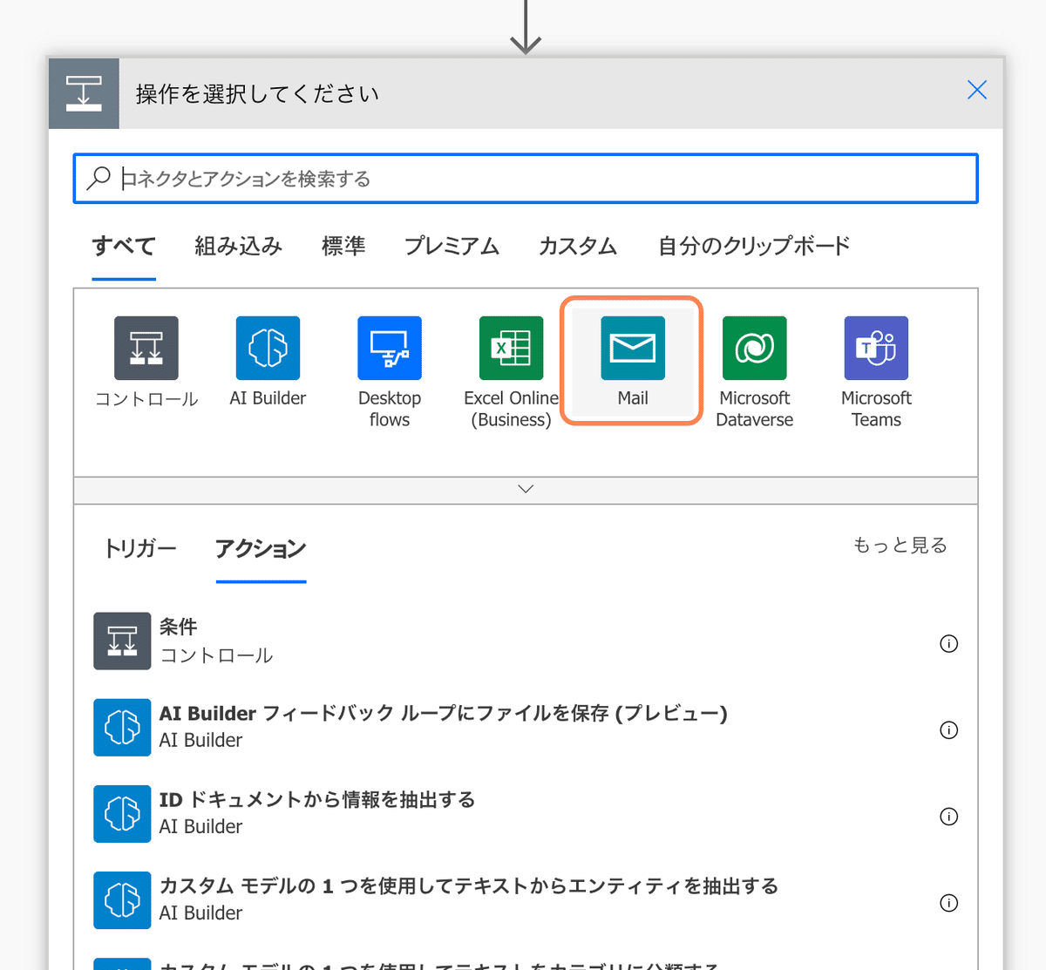Close the operation selection panel
Image resolution: width=1046 pixels, height=970 pixels.
coord(977,90)
